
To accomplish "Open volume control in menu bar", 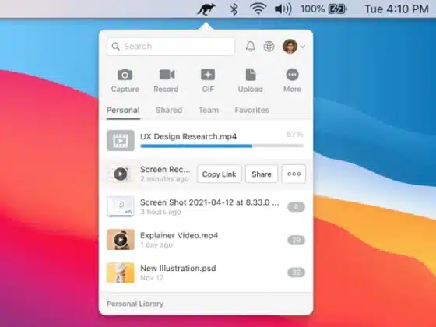I will click(283, 9).
